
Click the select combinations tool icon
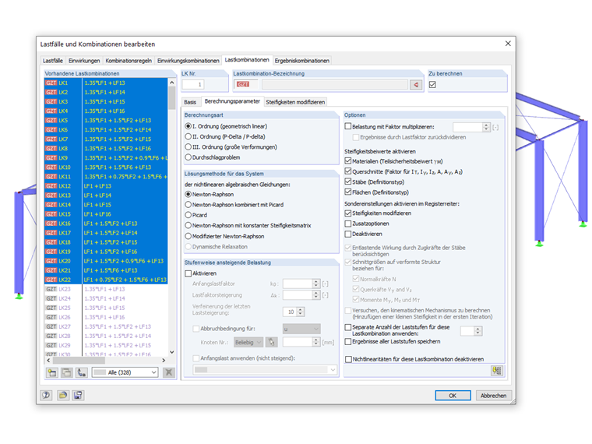(x=82, y=372)
